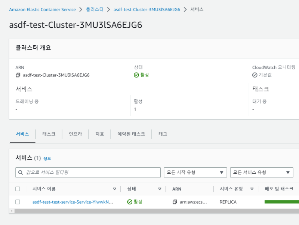Open the 모든 시작 유형 dropdown
The height and width of the screenshot is (225, 299).
coord(195,172)
